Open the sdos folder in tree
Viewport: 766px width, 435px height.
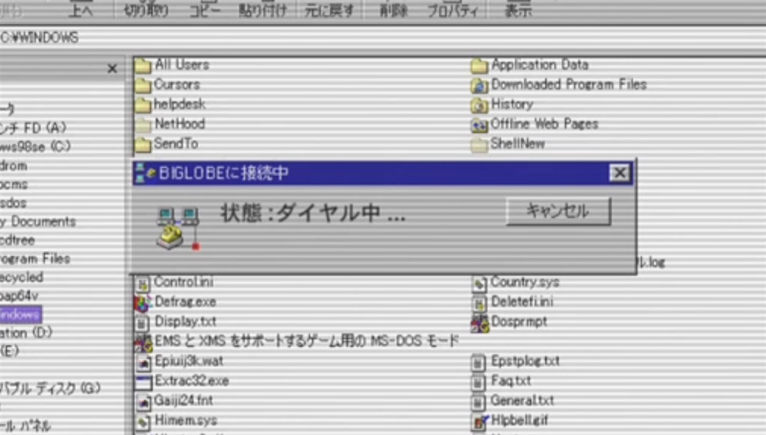click(13, 202)
